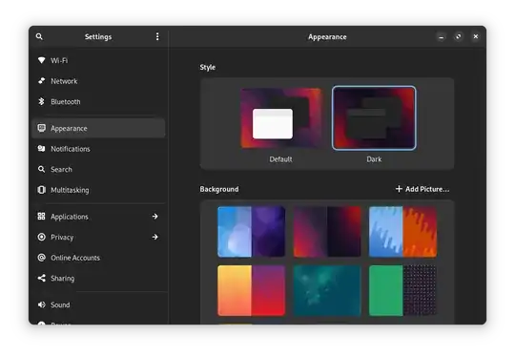Click the Privacy icon in sidebar

(41, 237)
